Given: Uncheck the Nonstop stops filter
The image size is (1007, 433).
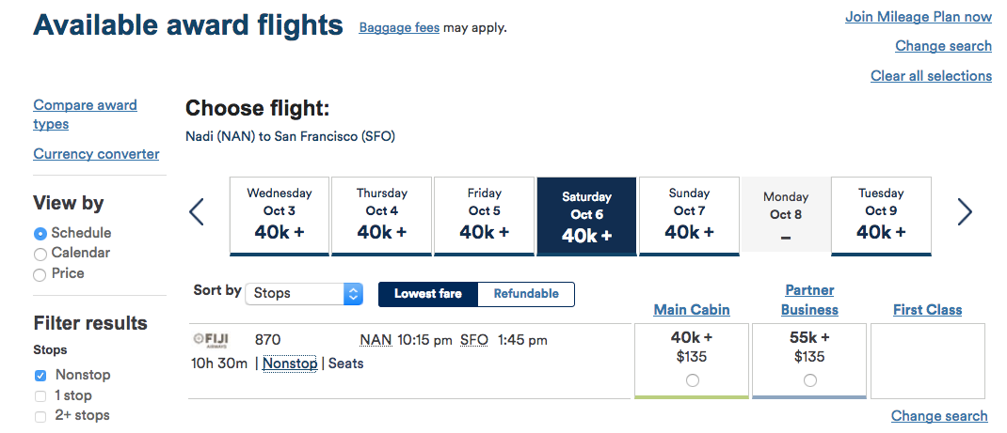Looking at the screenshot, I should click(x=40, y=376).
